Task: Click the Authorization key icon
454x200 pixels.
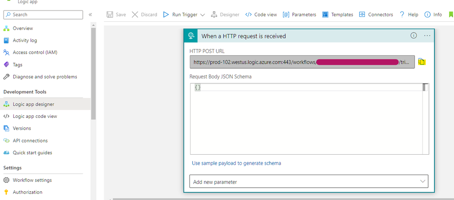Action: point(6,192)
